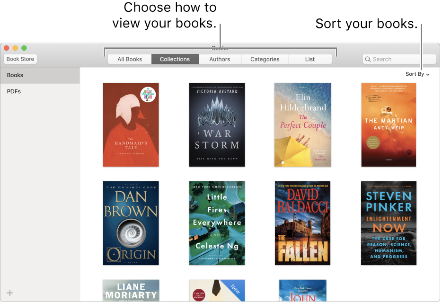
Task: Select the Collections tab
Action: point(175,59)
